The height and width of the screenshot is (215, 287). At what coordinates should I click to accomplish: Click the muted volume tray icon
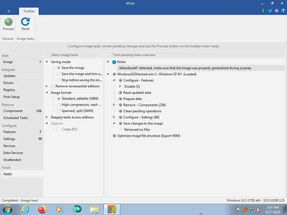click(259, 210)
